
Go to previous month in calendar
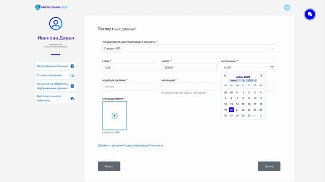point(225,76)
